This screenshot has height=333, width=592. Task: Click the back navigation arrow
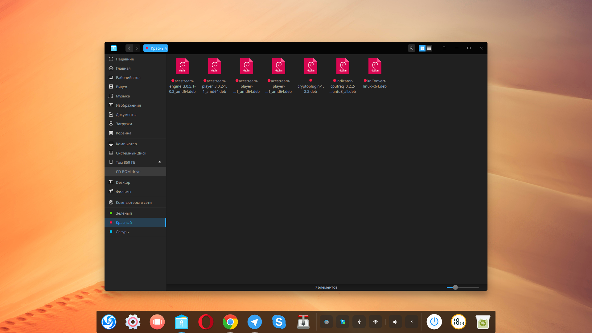coord(129,48)
